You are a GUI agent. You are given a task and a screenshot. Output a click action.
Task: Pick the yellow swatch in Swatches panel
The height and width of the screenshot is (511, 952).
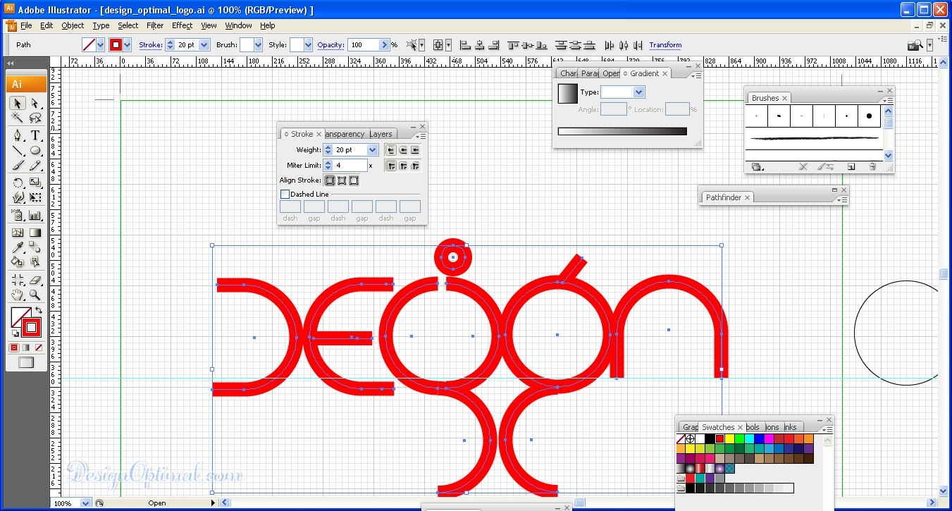(729, 438)
